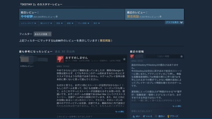The width and height of the screenshot is (212, 119).
Task: Click the question mark beside 4,907 recent reviews
Action: click(x=160, y=17)
